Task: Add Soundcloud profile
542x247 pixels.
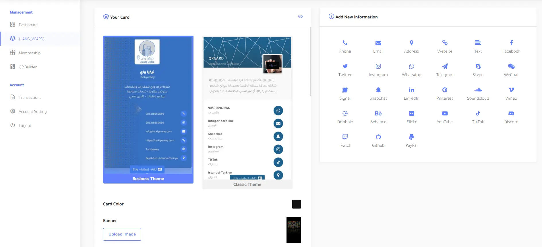Action: click(x=478, y=94)
